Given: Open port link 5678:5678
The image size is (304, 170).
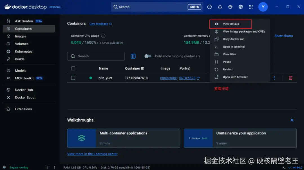Looking at the screenshot, I should point(187,78).
